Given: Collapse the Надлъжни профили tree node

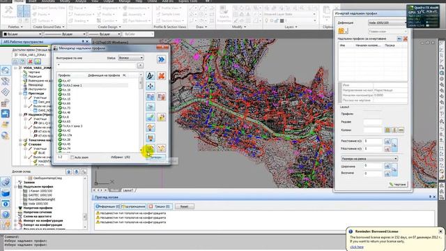Looking at the screenshot, I should pyautogui.click(x=16, y=187).
